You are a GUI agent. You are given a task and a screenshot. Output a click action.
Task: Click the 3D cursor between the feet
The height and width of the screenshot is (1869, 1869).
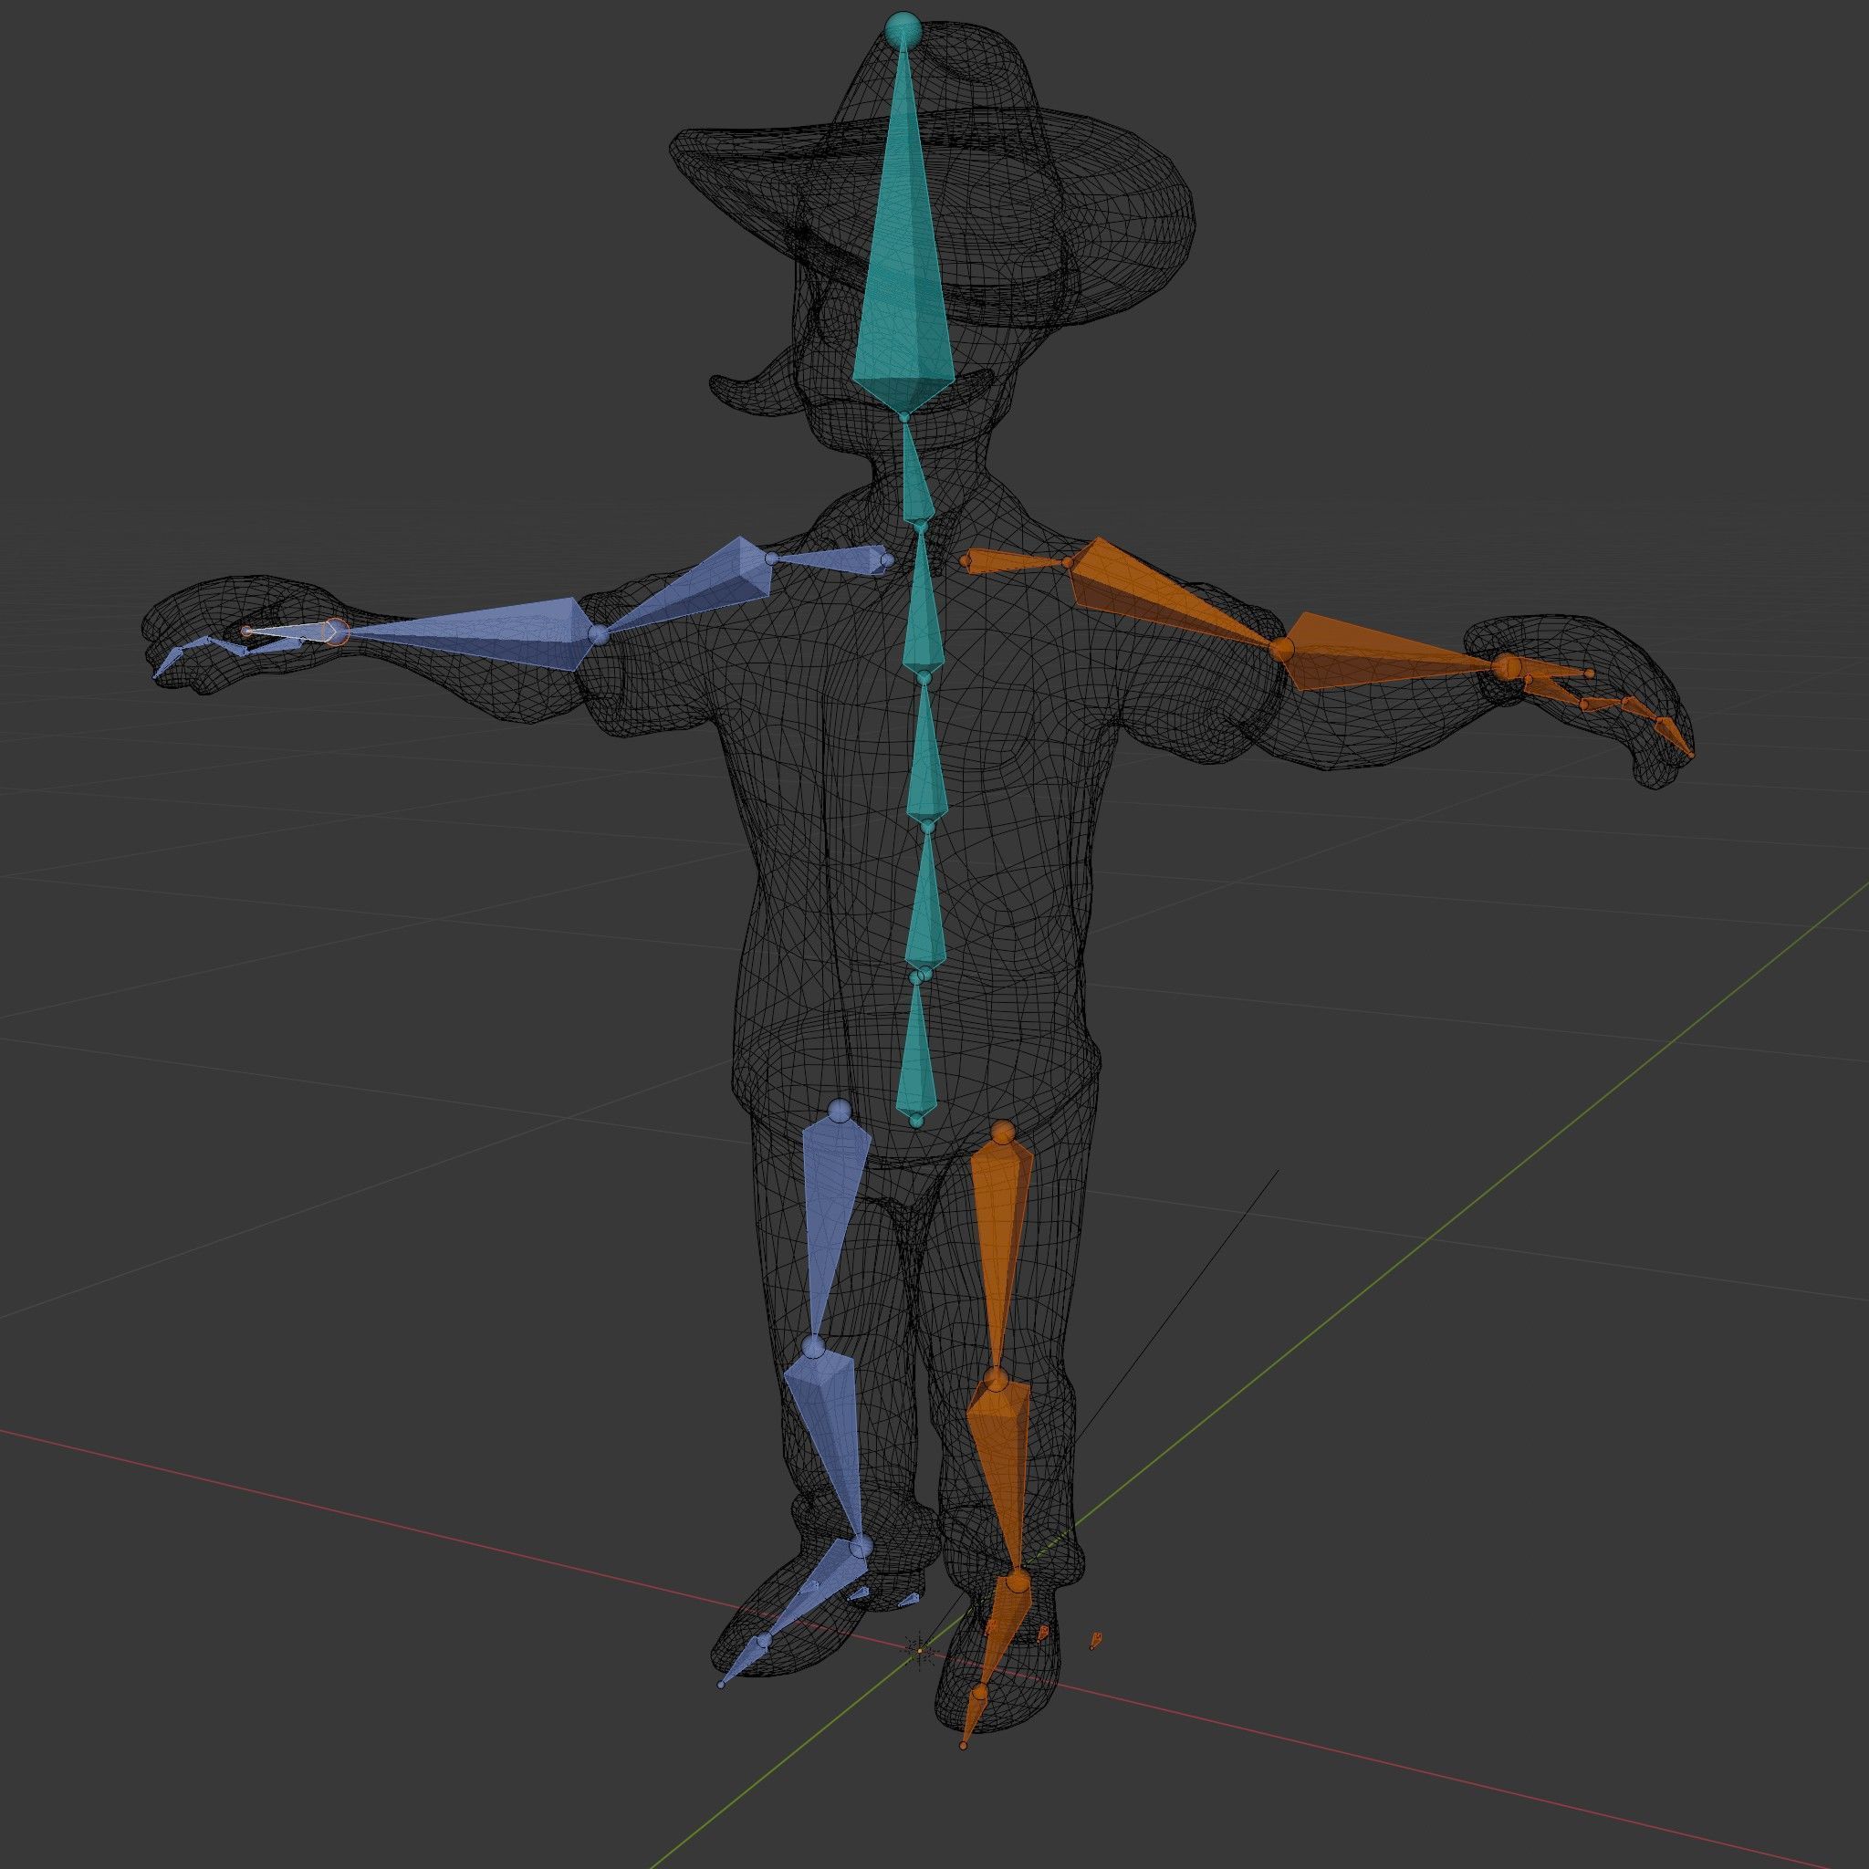(920, 1649)
